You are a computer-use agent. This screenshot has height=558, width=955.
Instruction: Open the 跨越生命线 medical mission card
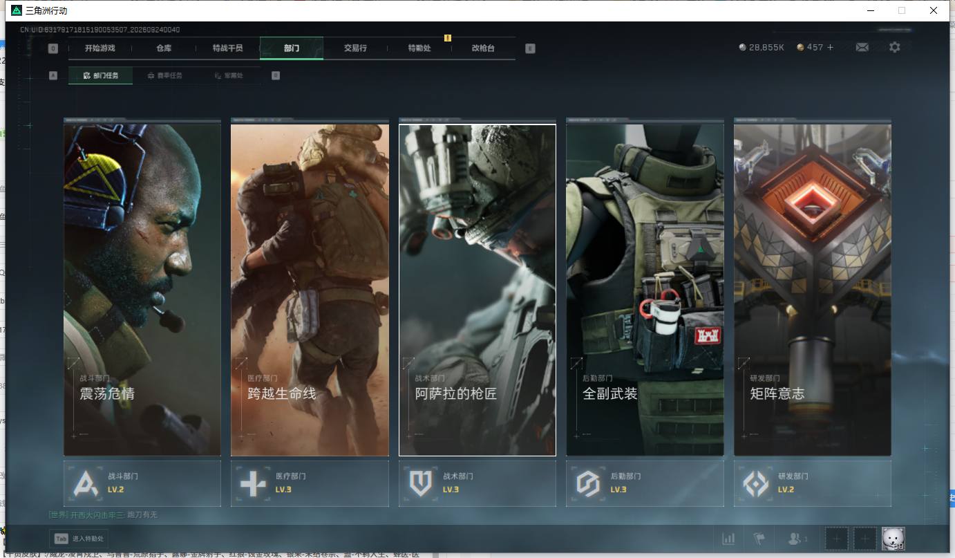310,290
